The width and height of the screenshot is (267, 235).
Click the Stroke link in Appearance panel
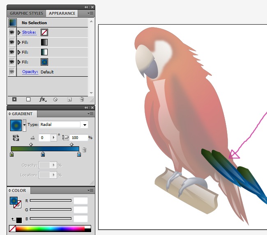tap(29, 32)
